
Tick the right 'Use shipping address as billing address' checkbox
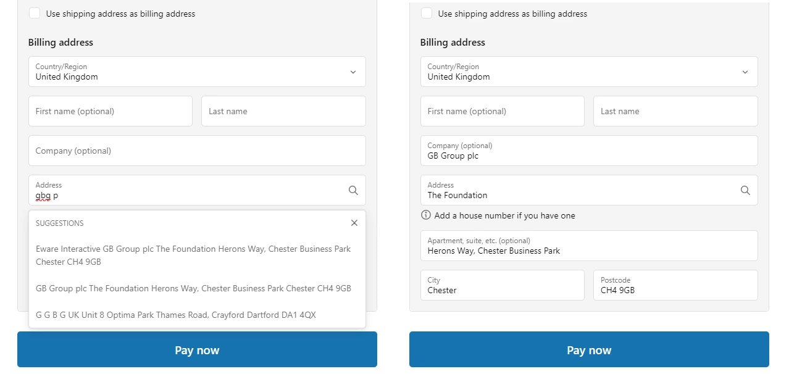point(427,14)
